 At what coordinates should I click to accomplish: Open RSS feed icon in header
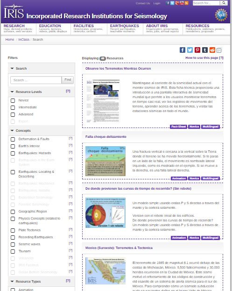186,3
